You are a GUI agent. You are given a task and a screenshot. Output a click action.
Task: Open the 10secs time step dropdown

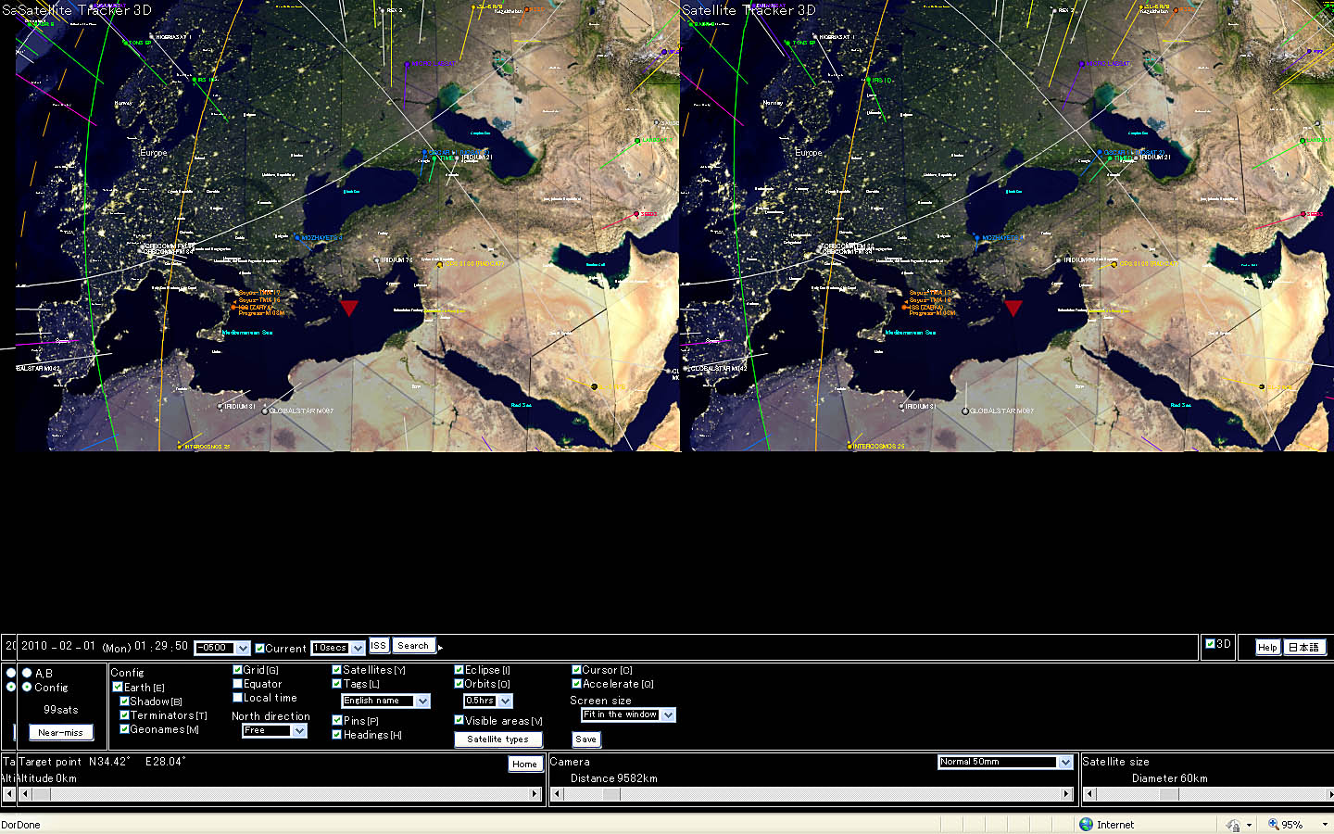tap(338, 648)
